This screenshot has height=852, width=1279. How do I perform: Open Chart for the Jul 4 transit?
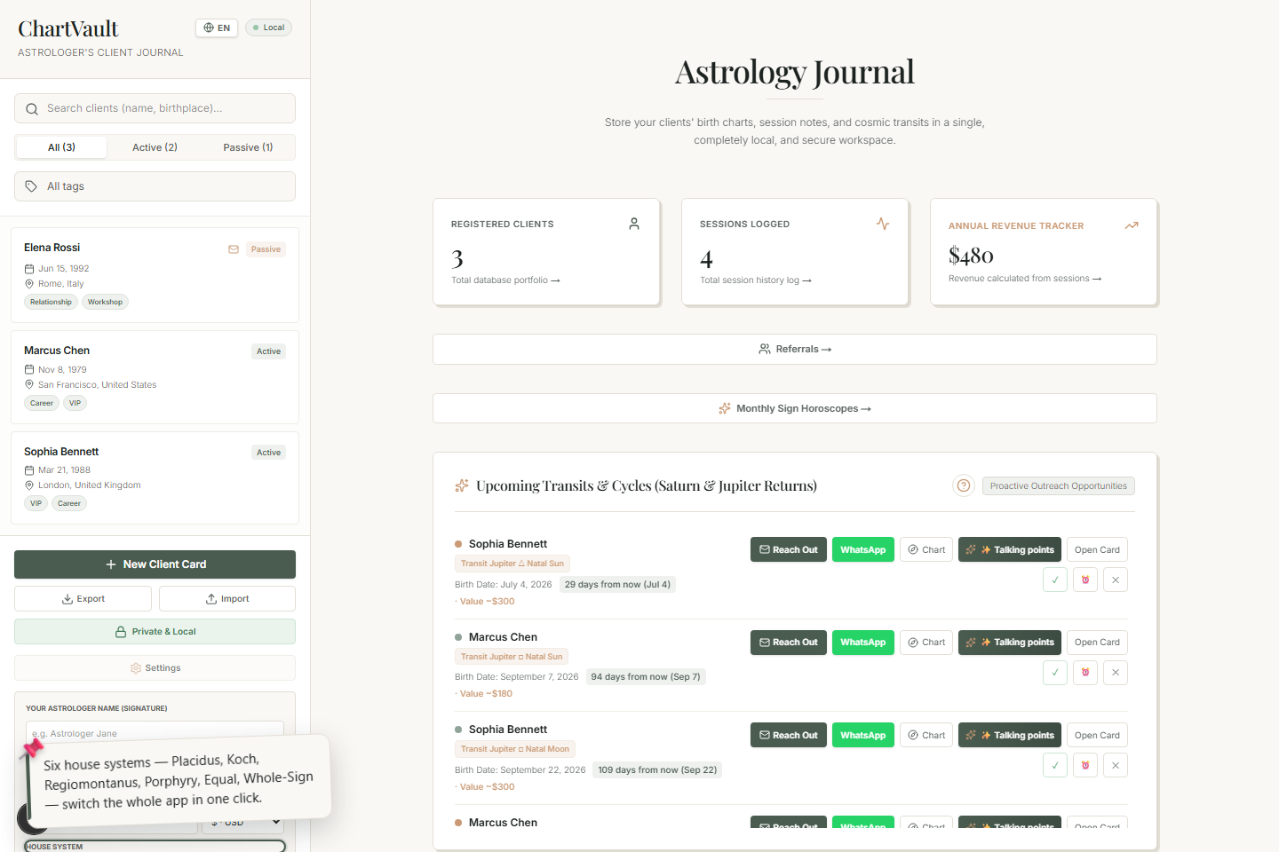coord(926,549)
